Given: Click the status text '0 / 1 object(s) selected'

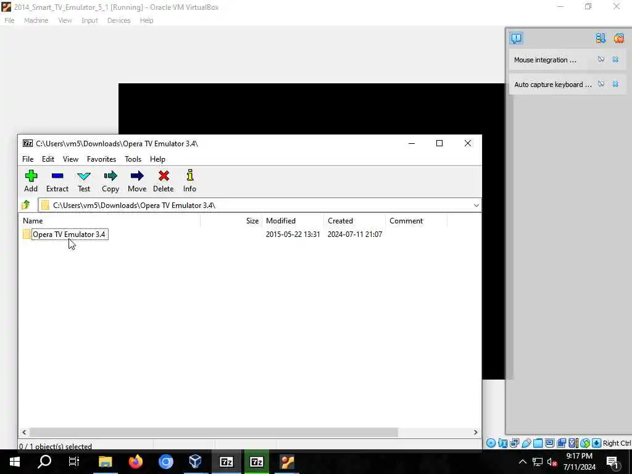Looking at the screenshot, I should pos(56,446).
